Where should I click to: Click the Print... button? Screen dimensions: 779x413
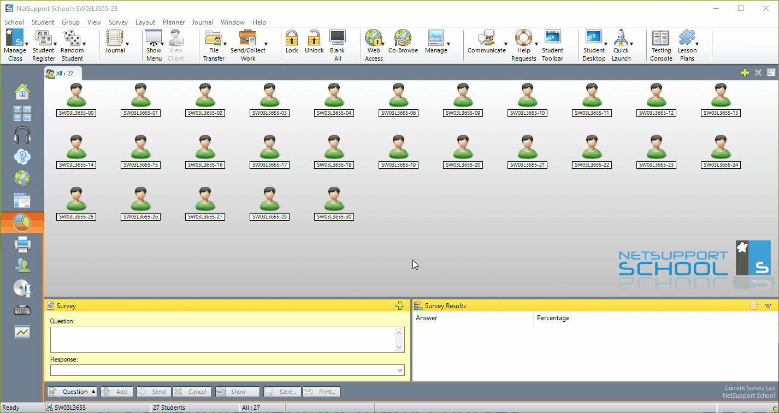[322, 392]
